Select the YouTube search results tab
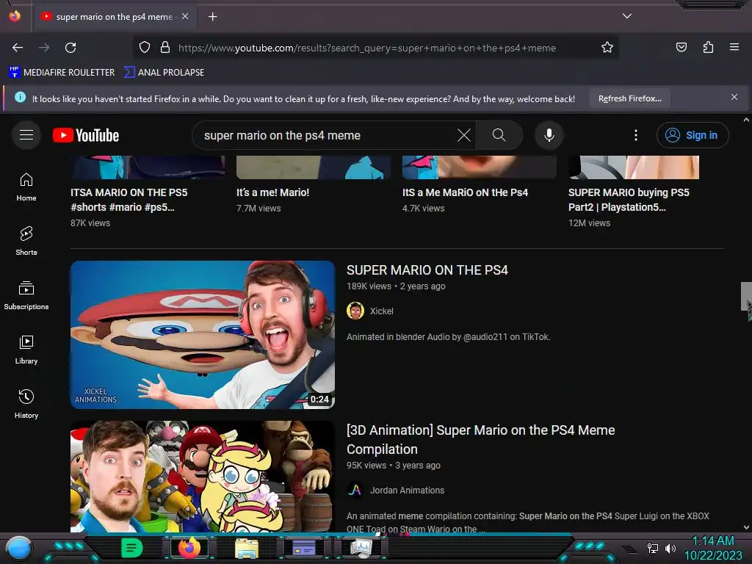Viewport: 752px width, 564px height. (x=114, y=17)
